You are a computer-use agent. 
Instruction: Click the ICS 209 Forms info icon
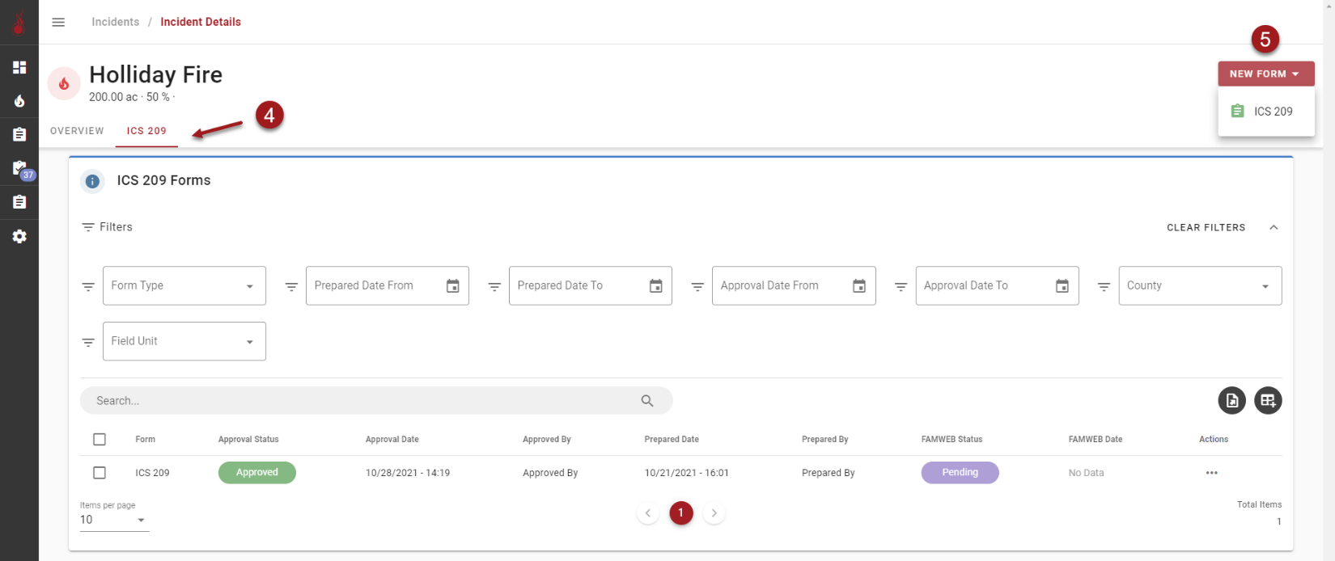[92, 181]
